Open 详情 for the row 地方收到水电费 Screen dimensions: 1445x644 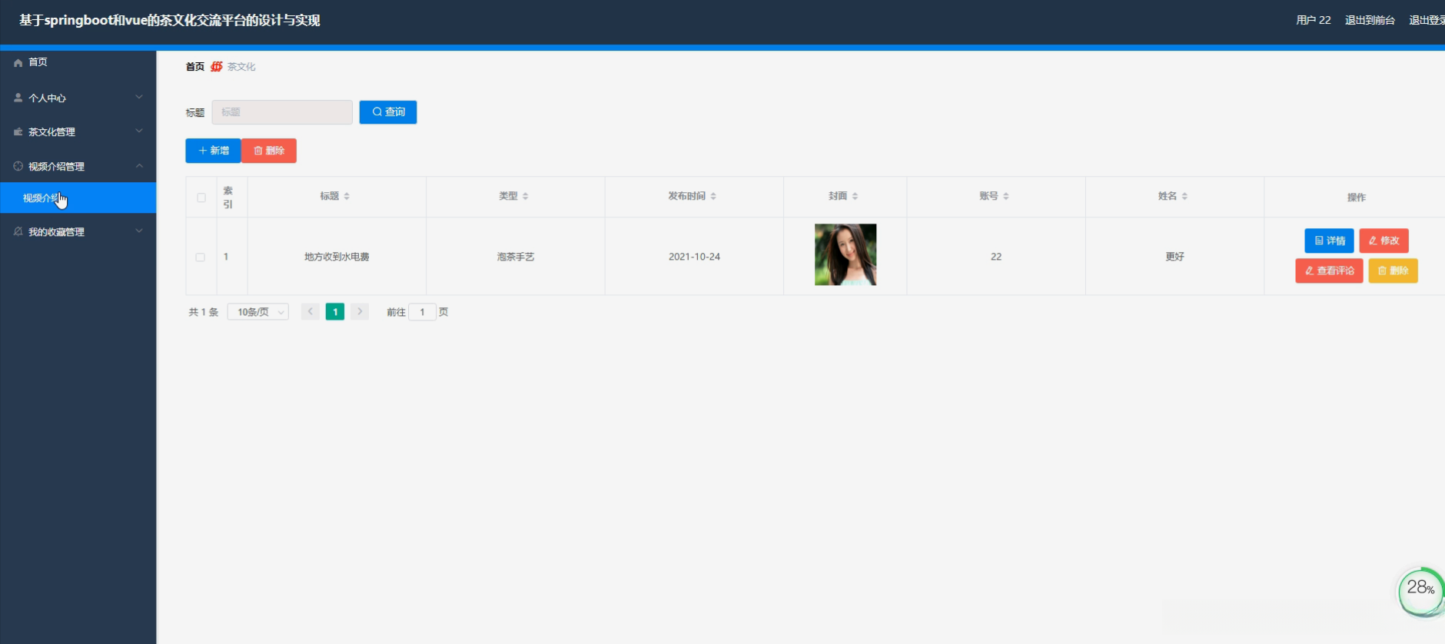click(x=1329, y=241)
